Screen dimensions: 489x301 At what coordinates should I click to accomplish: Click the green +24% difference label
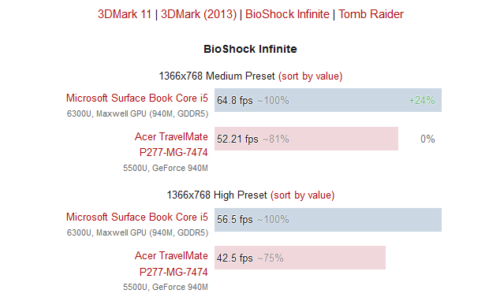pyautogui.click(x=422, y=100)
